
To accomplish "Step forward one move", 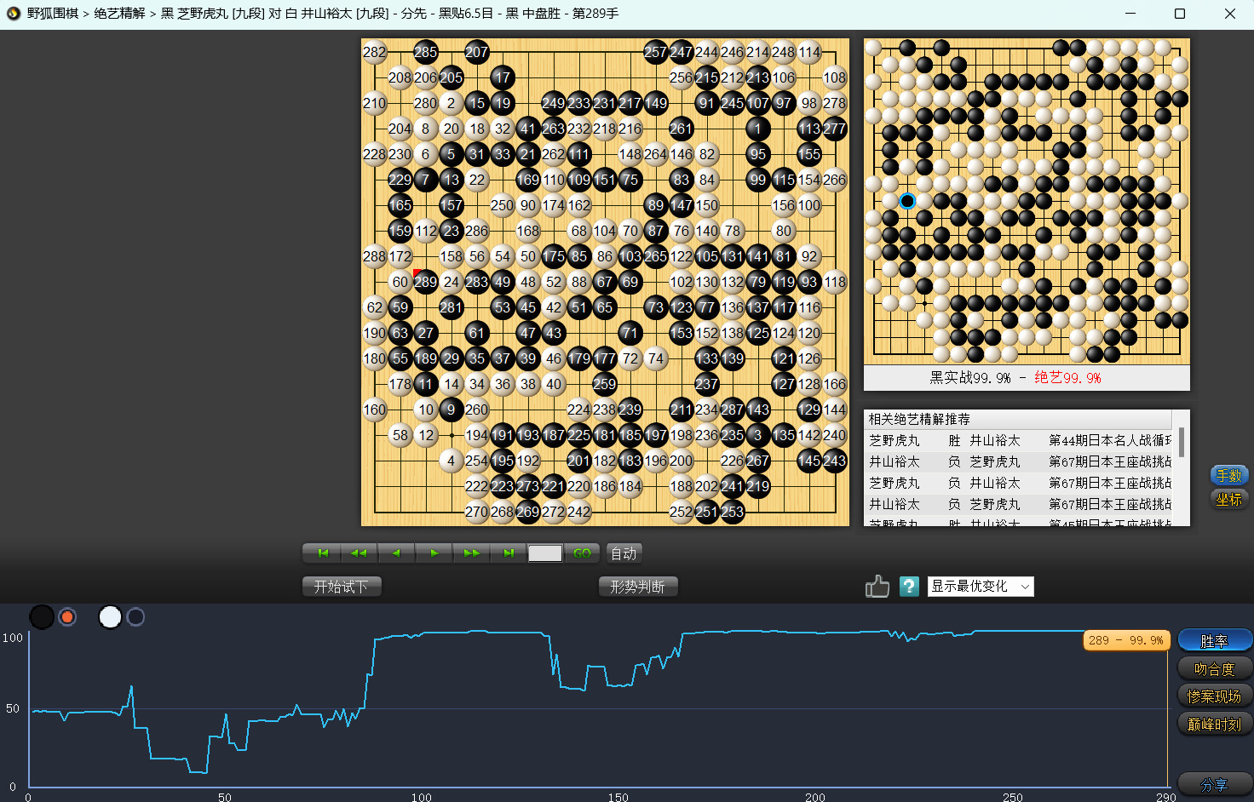I will point(434,553).
